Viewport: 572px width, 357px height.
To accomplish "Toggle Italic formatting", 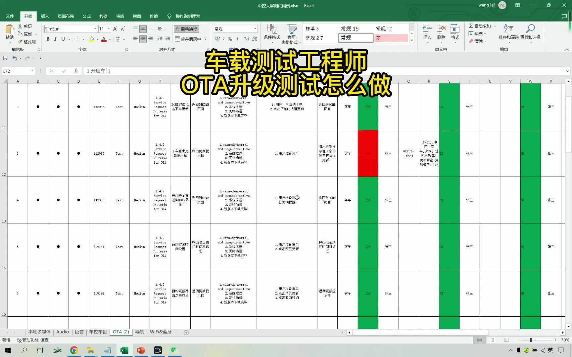I will pos(55,39).
